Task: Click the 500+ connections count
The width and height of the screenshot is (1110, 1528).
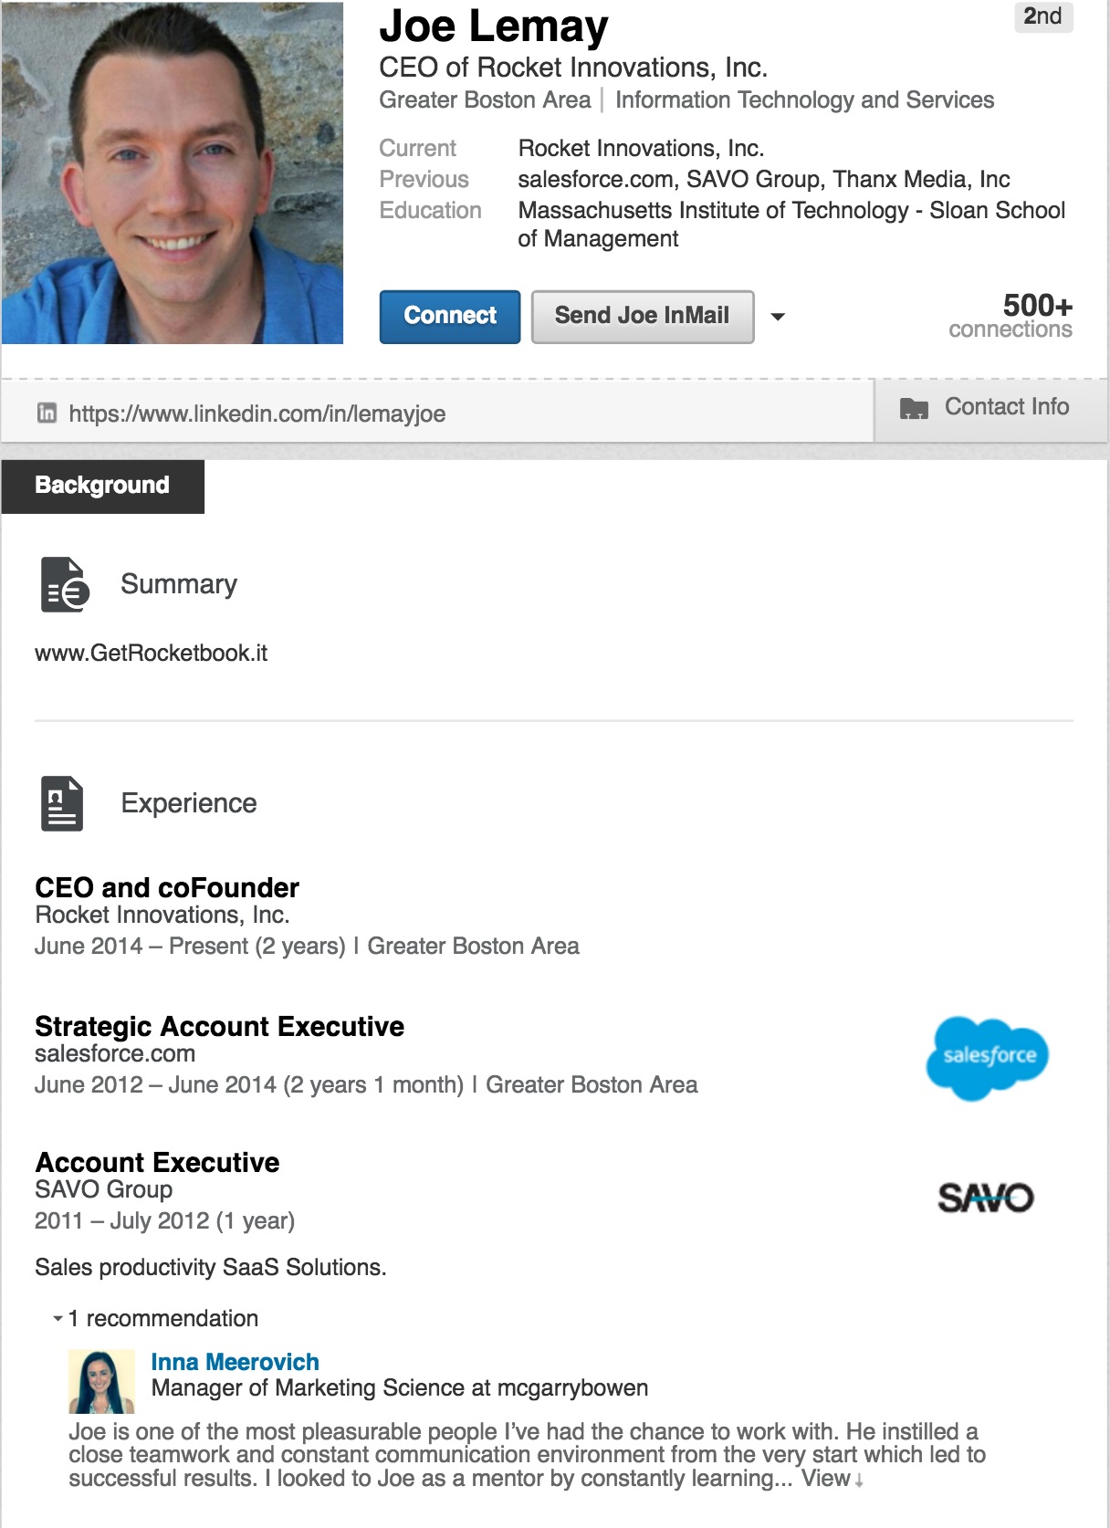Action: coord(1011,315)
